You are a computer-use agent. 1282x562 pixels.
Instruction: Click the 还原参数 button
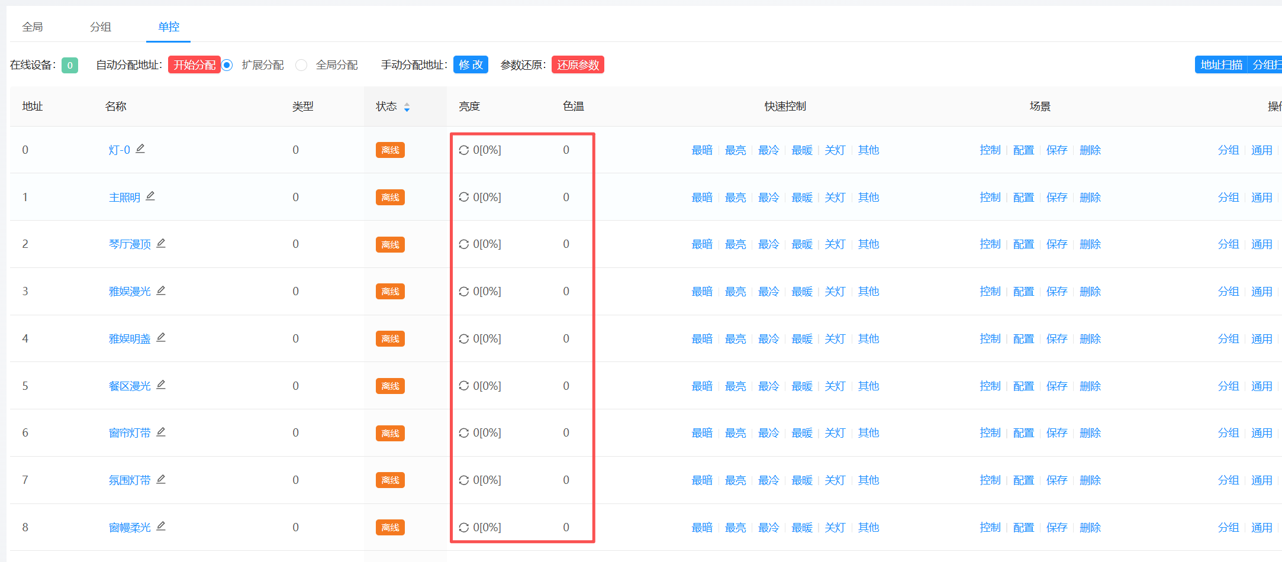click(578, 64)
